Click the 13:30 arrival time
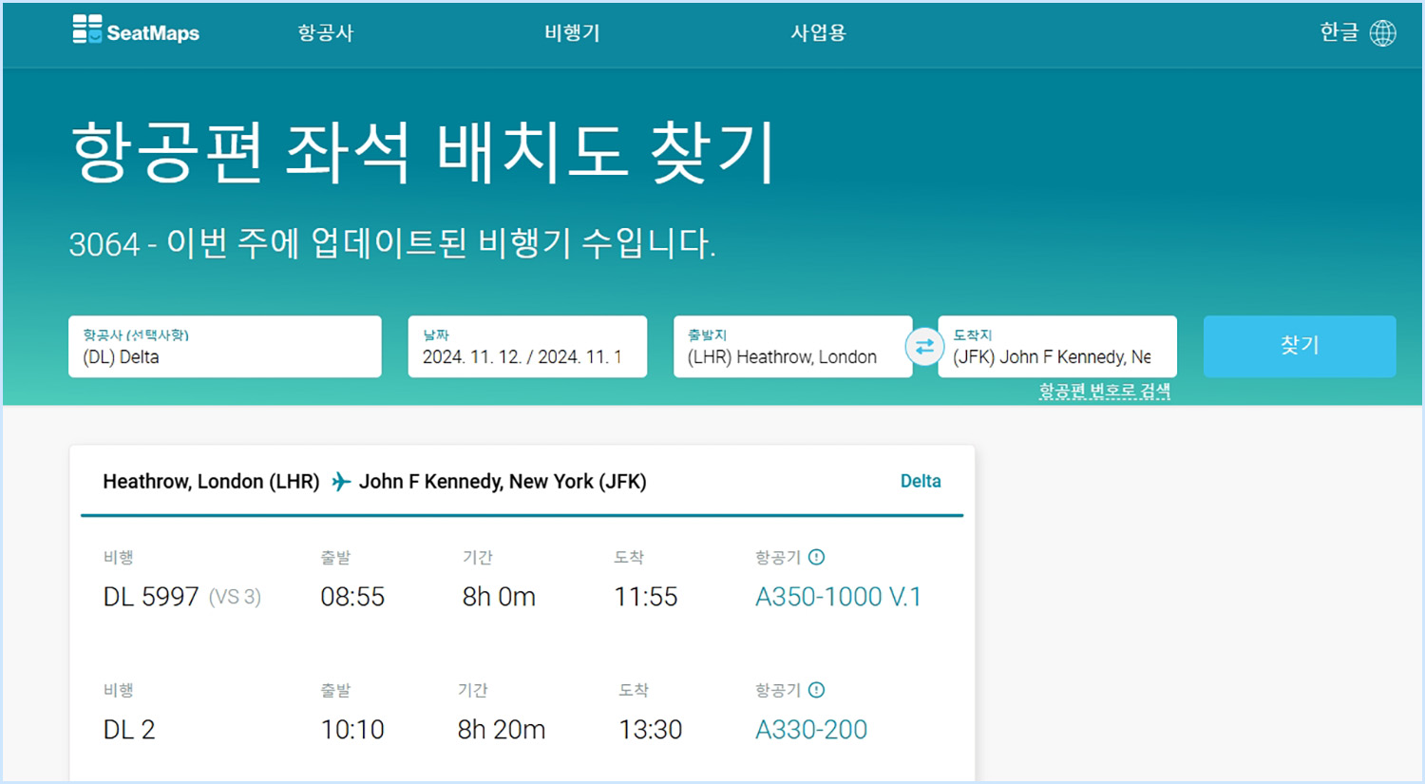Image resolution: width=1425 pixels, height=784 pixels. coord(651,730)
